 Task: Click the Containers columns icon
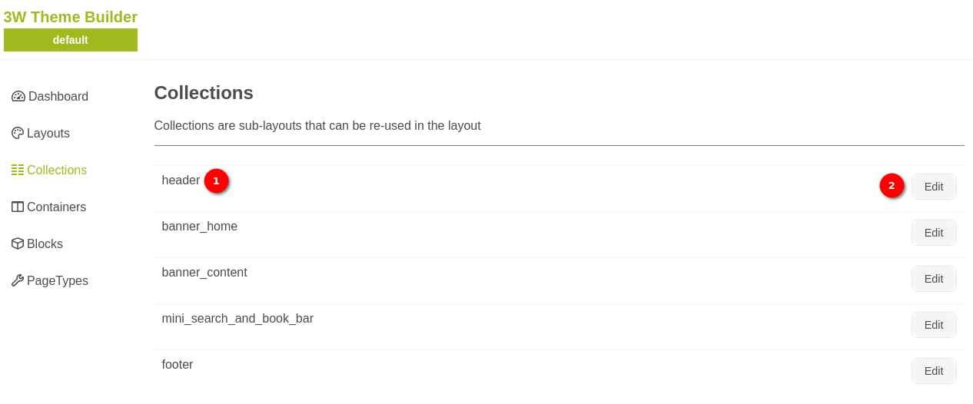pos(18,207)
